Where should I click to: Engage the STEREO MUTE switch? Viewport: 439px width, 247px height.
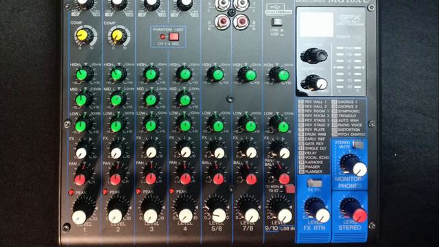[x=358, y=145]
